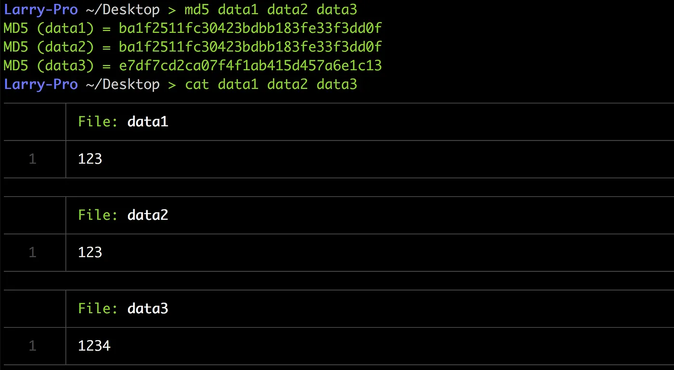Select the File: data1 header

tap(123, 122)
